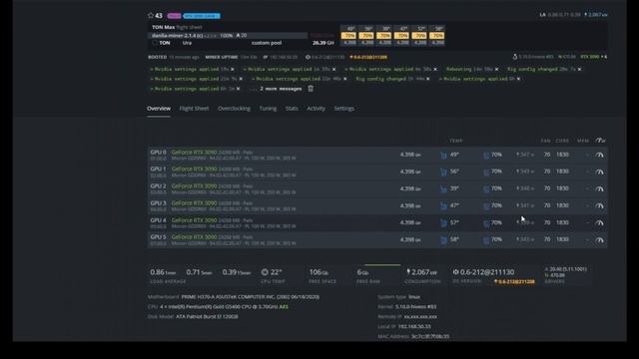Select the blue tag next to rig 43
Screen dimensions: 639x359
(202, 16)
